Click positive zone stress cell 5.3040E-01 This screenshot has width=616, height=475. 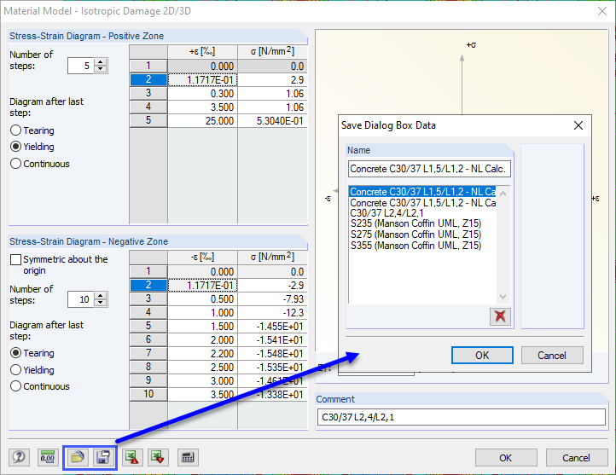[x=272, y=120]
